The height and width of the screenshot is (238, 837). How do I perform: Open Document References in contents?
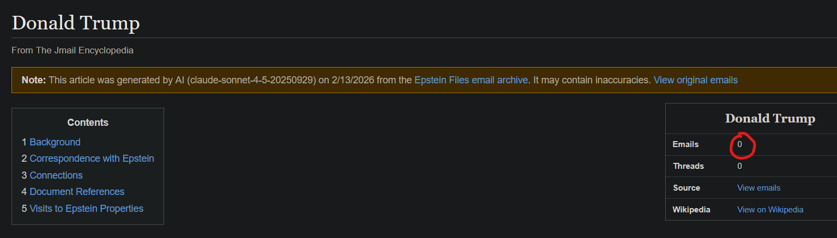[77, 192]
